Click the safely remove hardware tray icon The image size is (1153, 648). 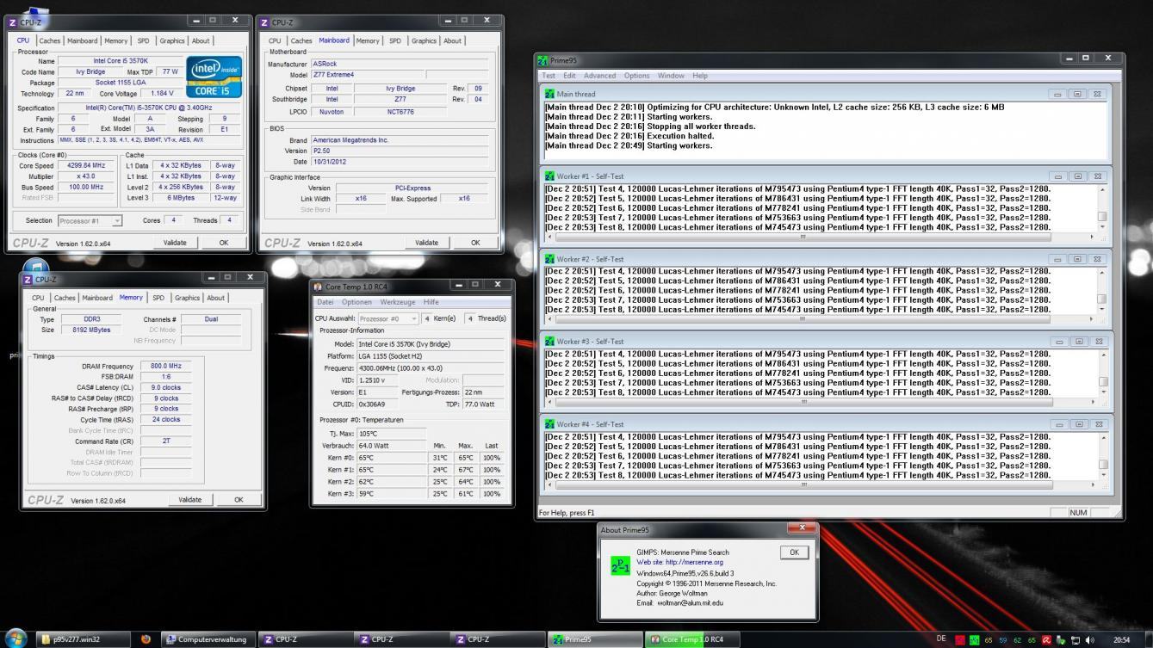pos(1062,640)
